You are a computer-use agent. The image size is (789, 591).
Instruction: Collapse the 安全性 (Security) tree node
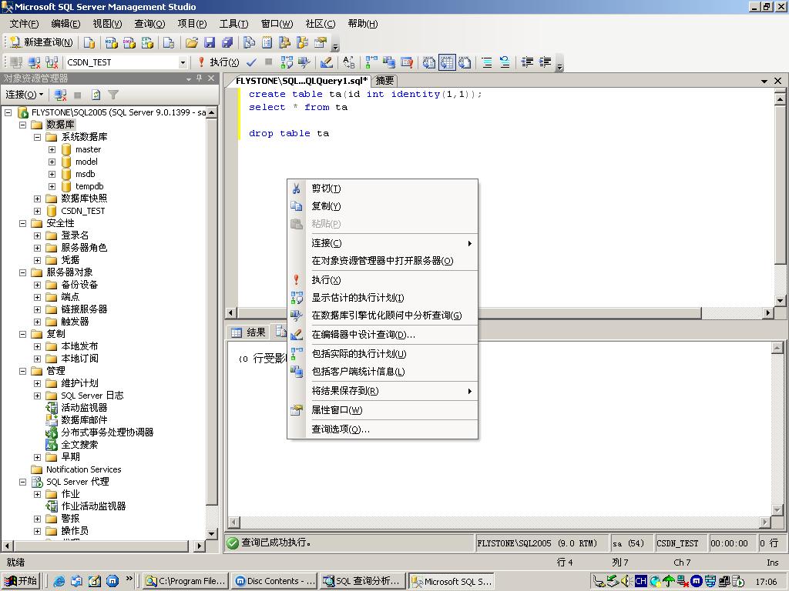pyautogui.click(x=22, y=223)
